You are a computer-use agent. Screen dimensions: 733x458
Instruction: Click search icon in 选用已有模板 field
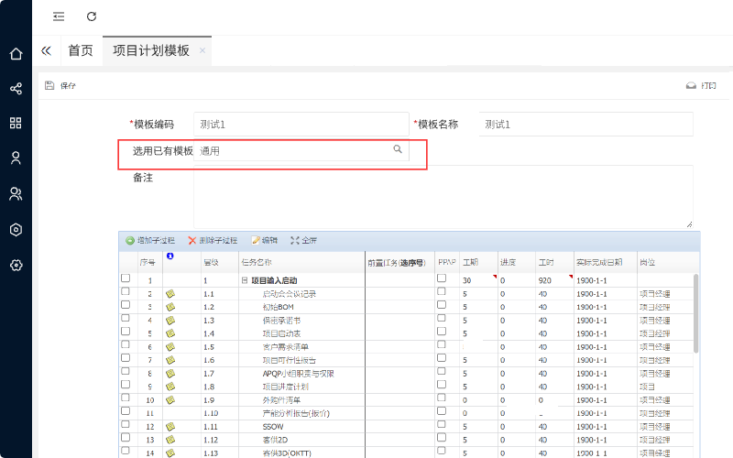(398, 149)
